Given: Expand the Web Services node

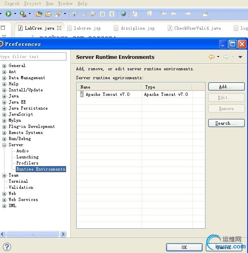Looking at the screenshot, I should tap(4, 200).
